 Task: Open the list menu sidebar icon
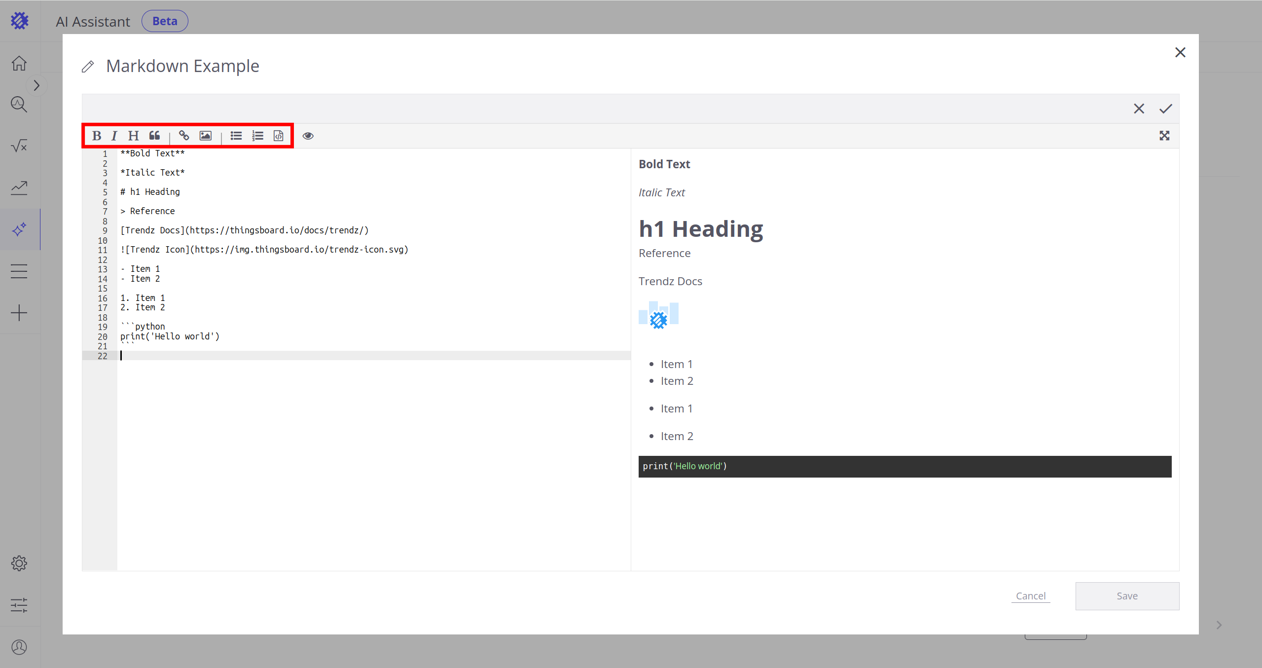[19, 271]
